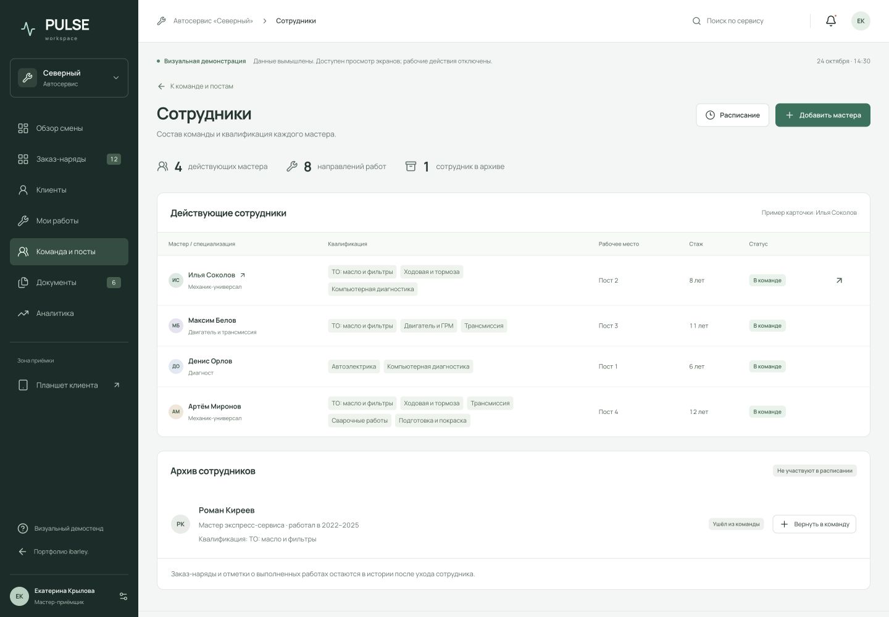The image size is (889, 617).
Task: Click Двигатель и ГРМ qualification tag
Action: pyautogui.click(x=428, y=326)
